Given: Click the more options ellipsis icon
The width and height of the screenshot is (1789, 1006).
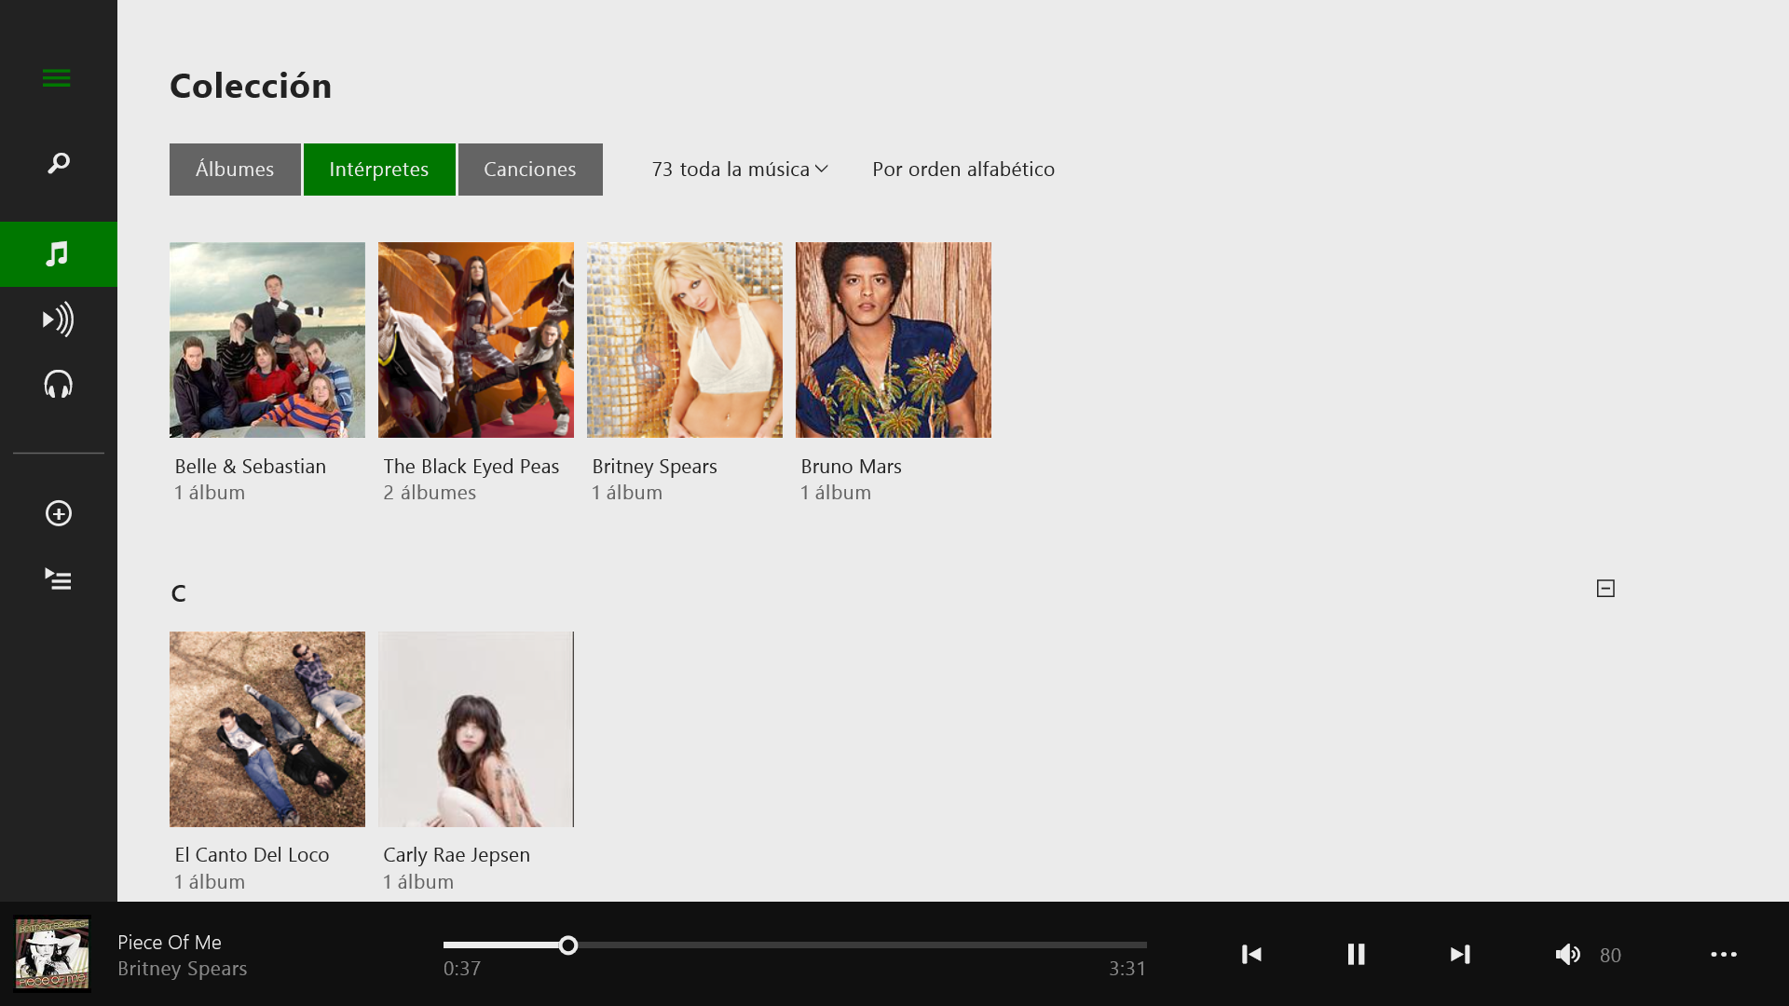Looking at the screenshot, I should [1723, 954].
